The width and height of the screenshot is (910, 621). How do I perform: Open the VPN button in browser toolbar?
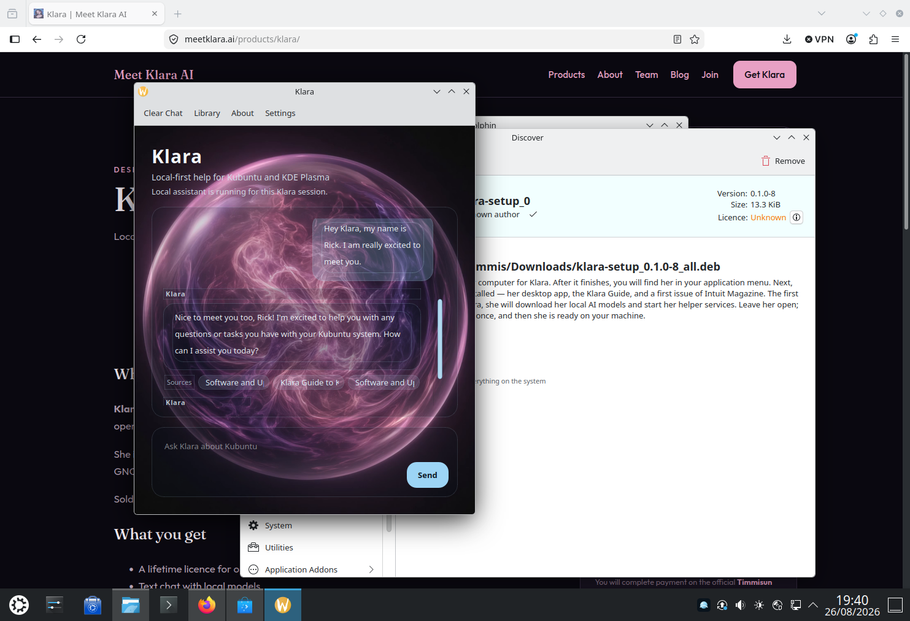tap(819, 39)
